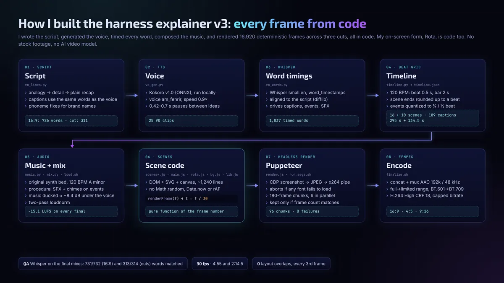This screenshot has width=504, height=283.
Task: Click bullet 'phoneme fixes for brand names'
Action: (x=60, y=106)
